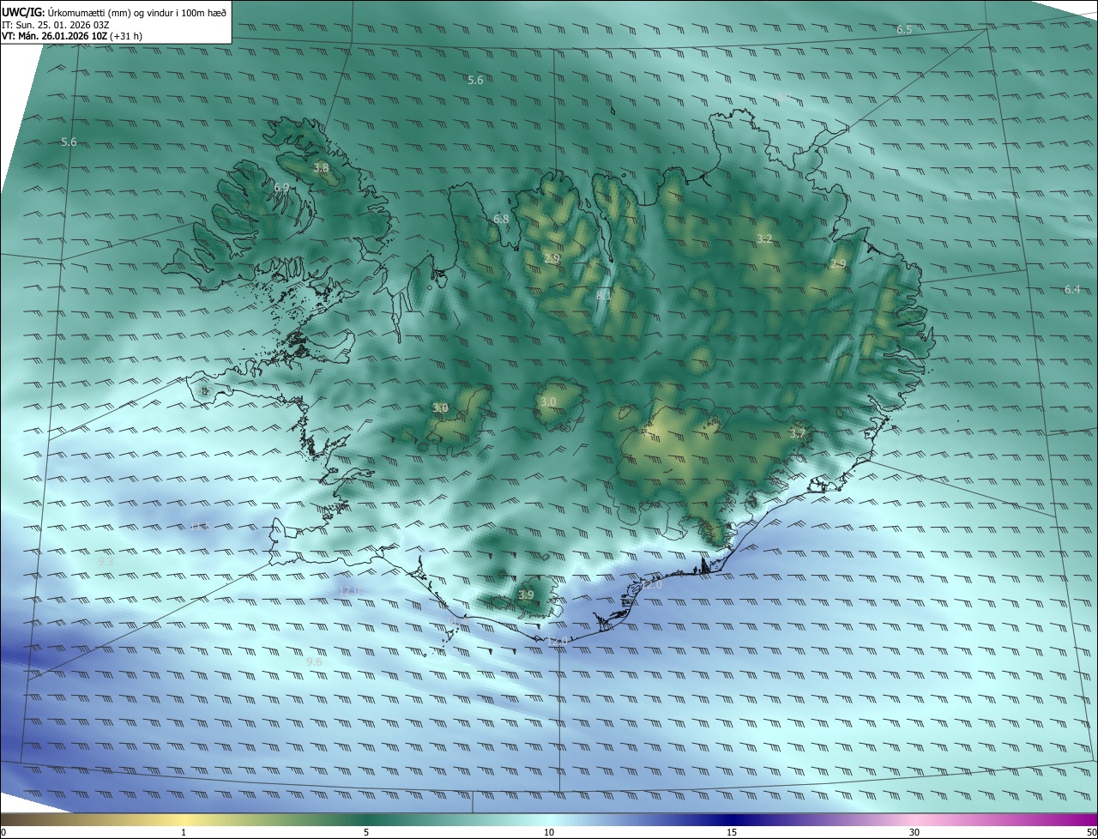Click the '9.6' value label over the ocean
The height and width of the screenshot is (839, 1098).
point(314,662)
